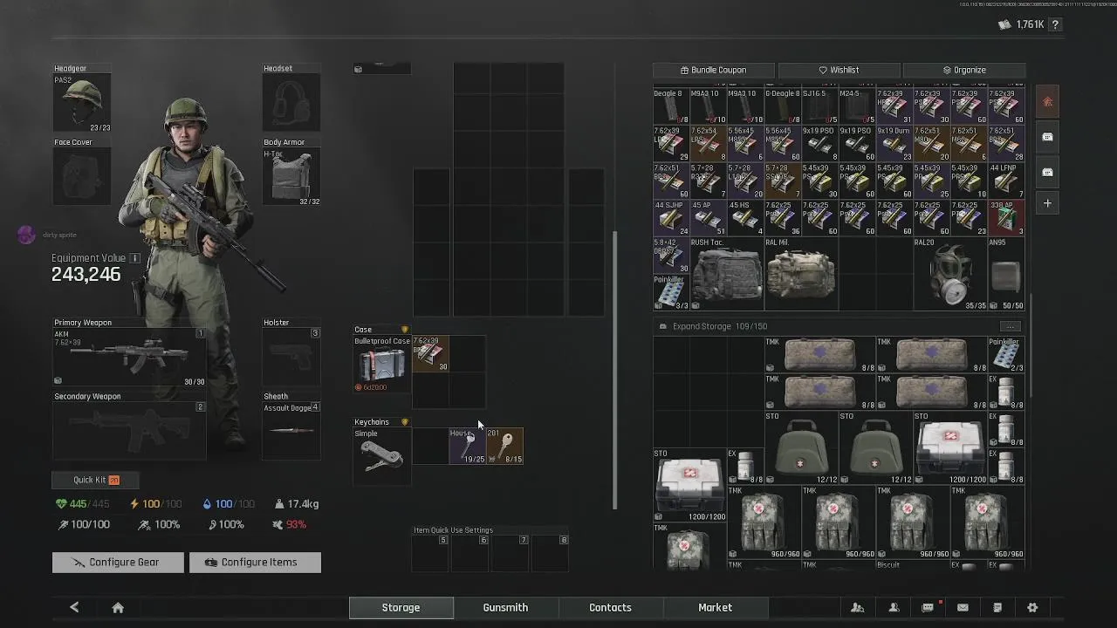
Task: Select the AN95 filter item
Action: 1006,274
